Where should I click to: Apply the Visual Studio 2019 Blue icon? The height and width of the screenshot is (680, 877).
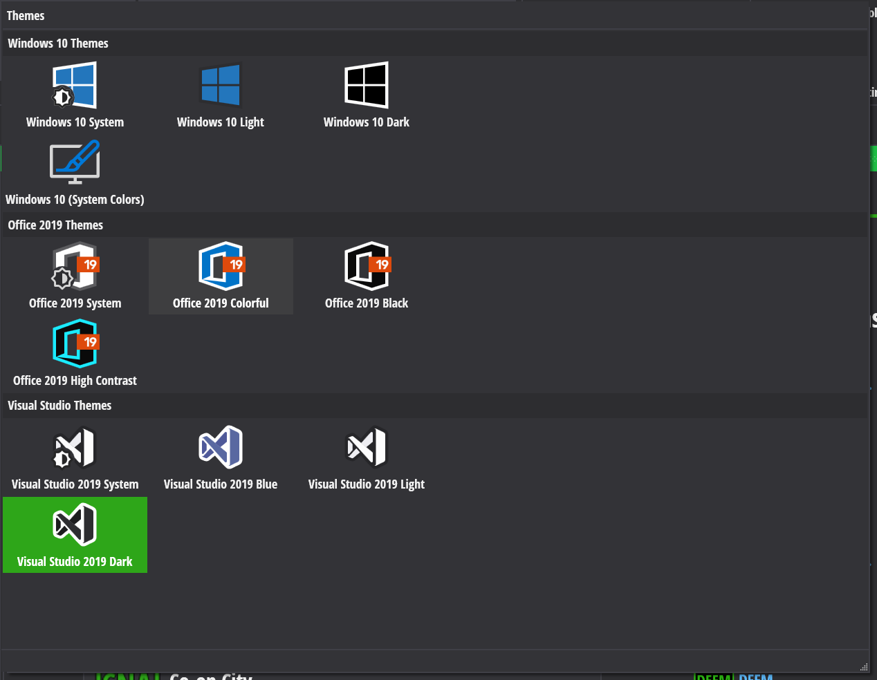pos(221,448)
